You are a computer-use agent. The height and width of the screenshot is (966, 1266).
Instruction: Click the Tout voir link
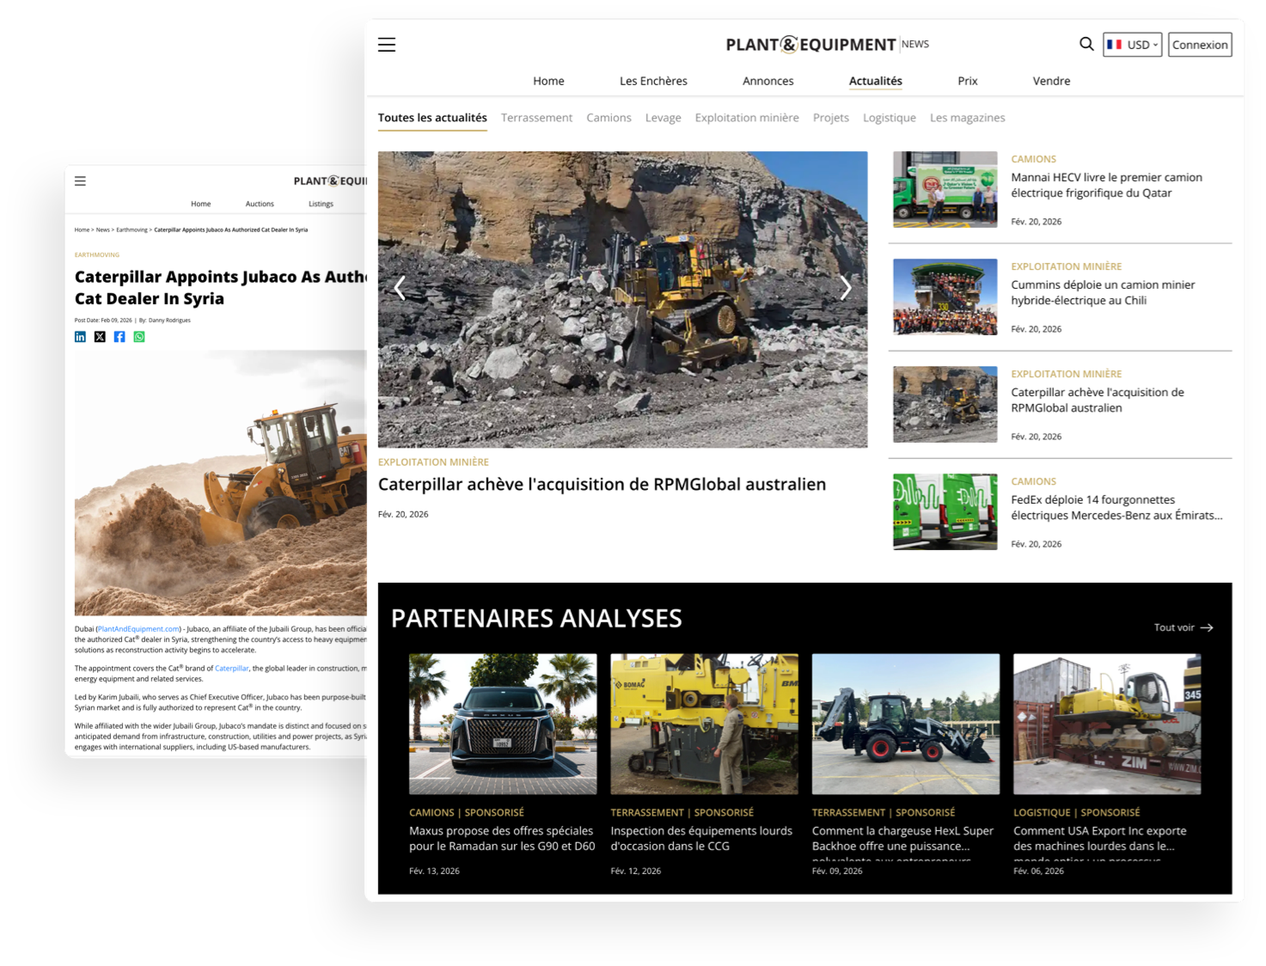(1183, 627)
